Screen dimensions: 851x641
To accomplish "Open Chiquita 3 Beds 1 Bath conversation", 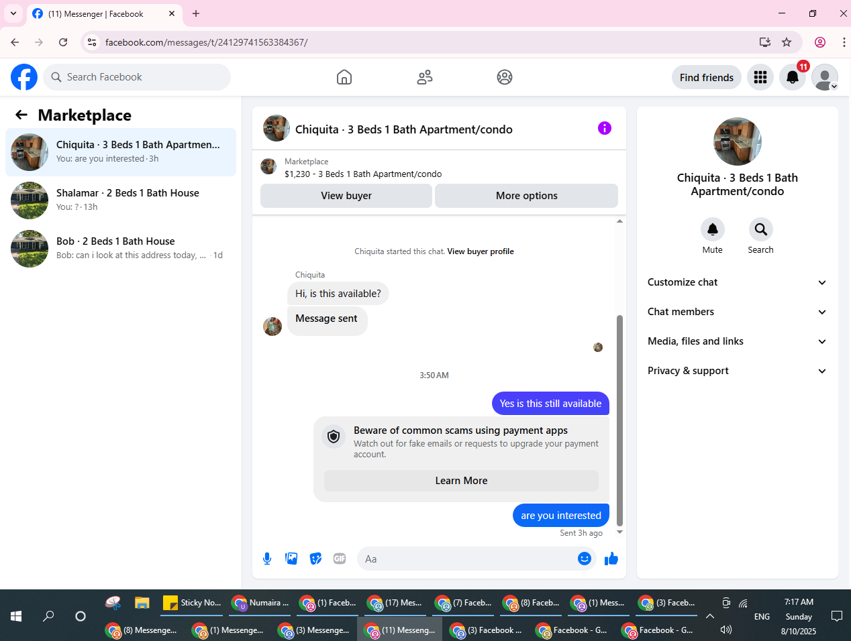I will pos(121,152).
